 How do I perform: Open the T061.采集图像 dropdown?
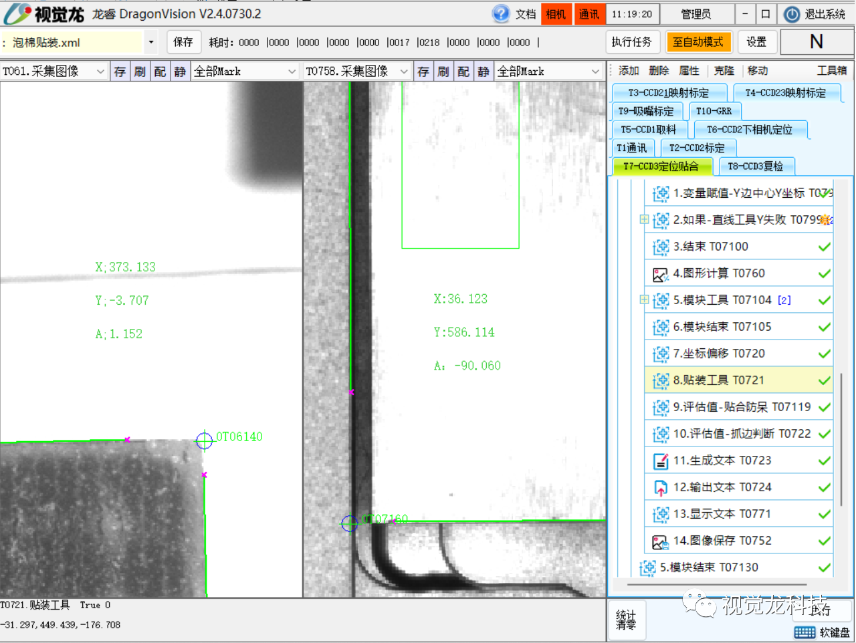(100, 72)
